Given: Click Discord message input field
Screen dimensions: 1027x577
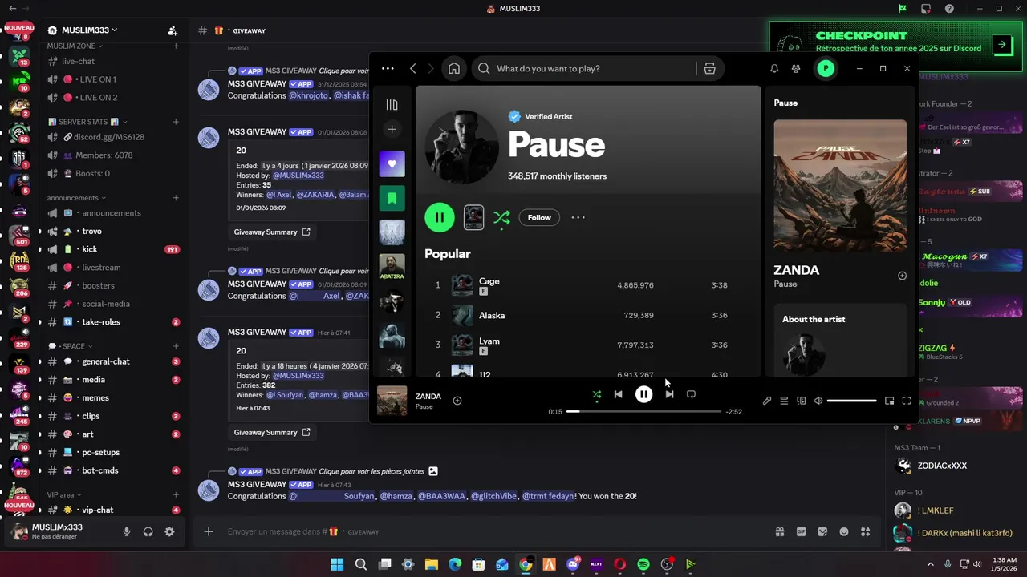Looking at the screenshot, I should coord(493,531).
